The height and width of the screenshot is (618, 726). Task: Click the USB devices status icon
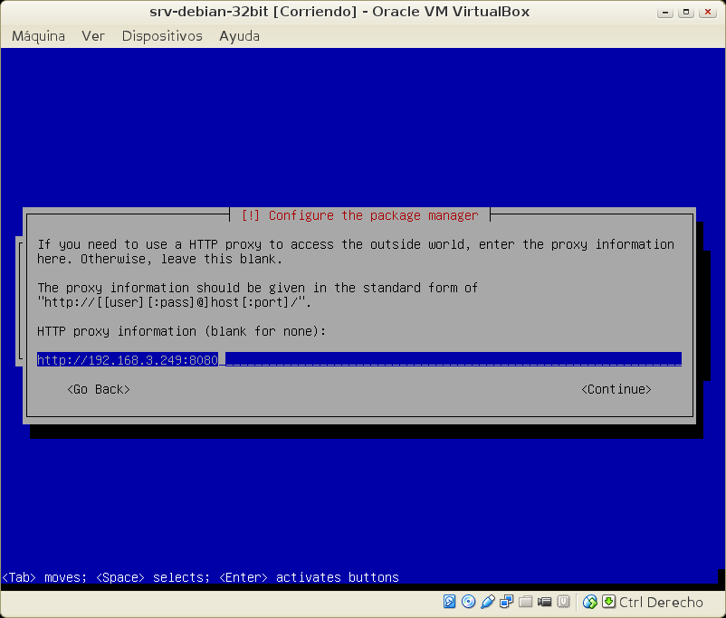(488, 602)
